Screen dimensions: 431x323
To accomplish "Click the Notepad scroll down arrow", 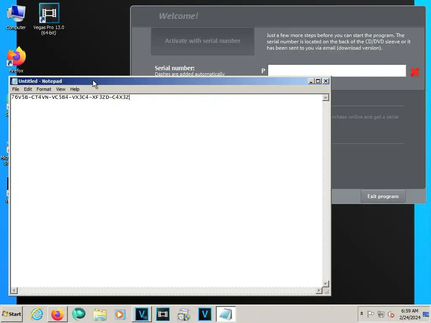I will pos(326,284).
